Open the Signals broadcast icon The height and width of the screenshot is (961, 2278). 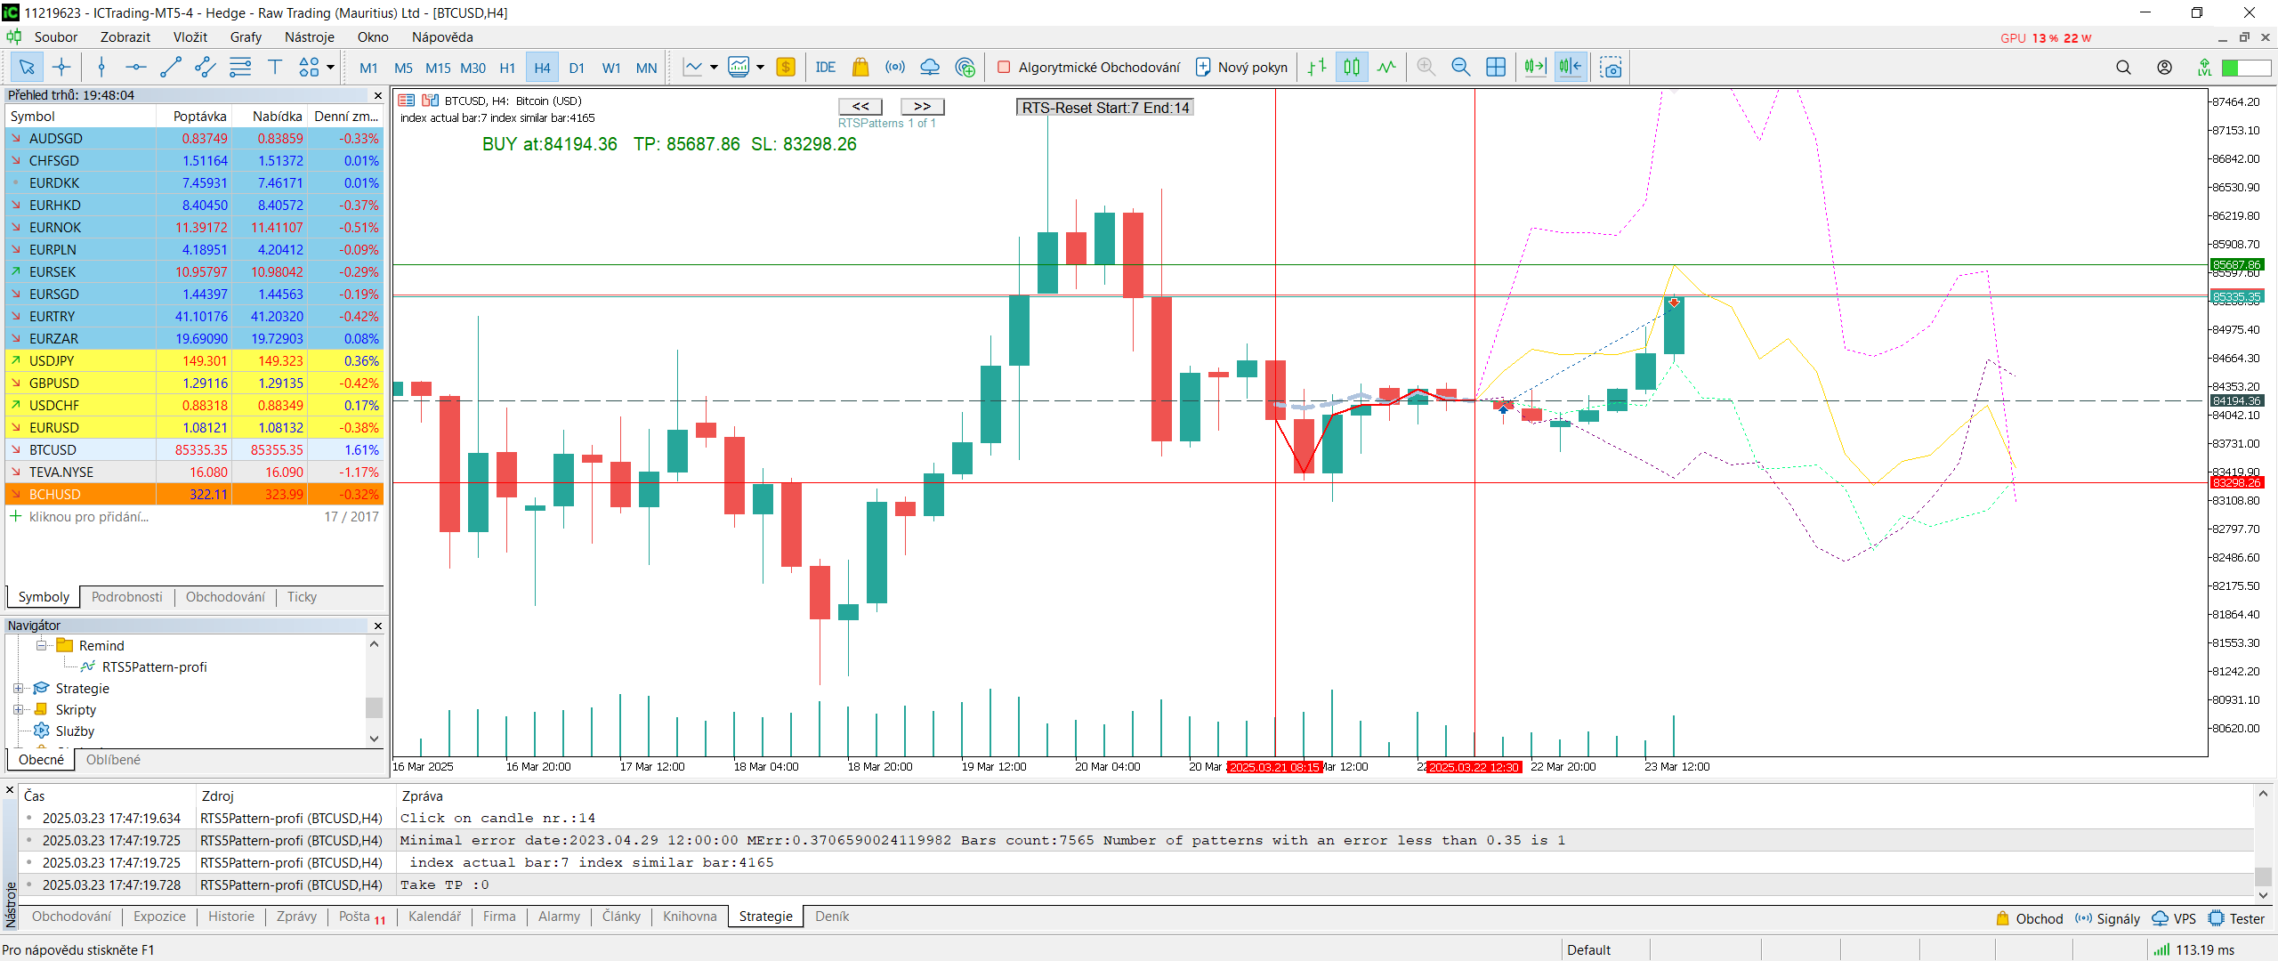pos(894,67)
